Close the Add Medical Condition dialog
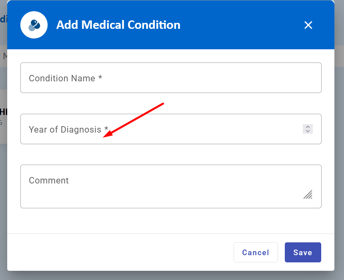The width and height of the screenshot is (344, 280). click(x=308, y=25)
